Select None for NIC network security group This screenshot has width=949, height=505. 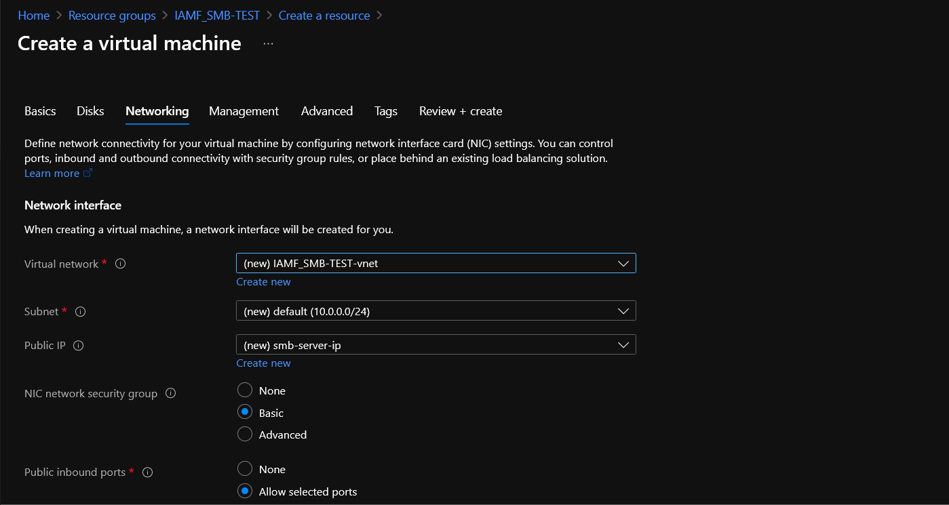245,390
